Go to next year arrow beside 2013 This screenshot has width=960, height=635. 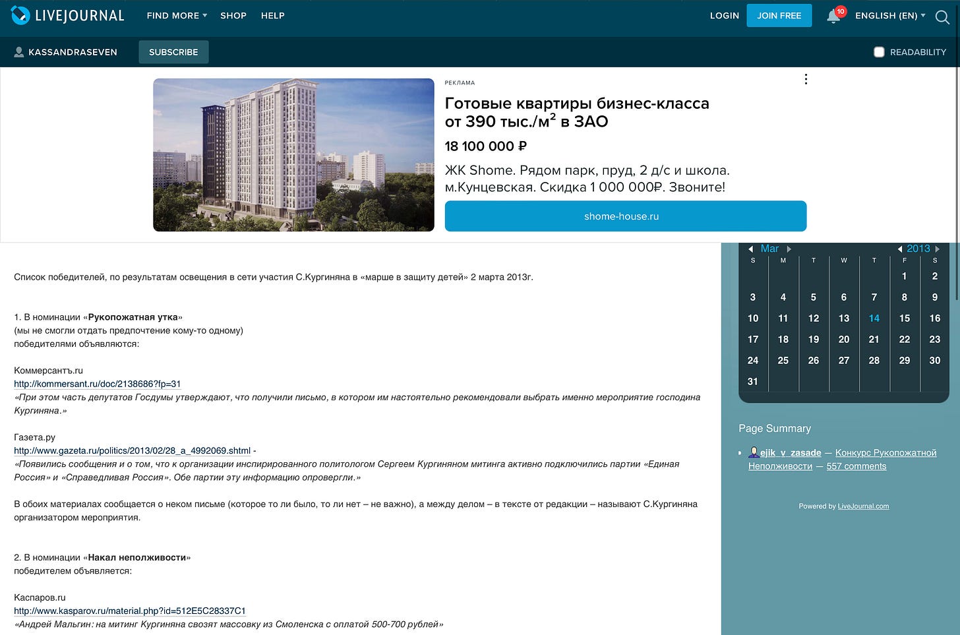pos(937,249)
